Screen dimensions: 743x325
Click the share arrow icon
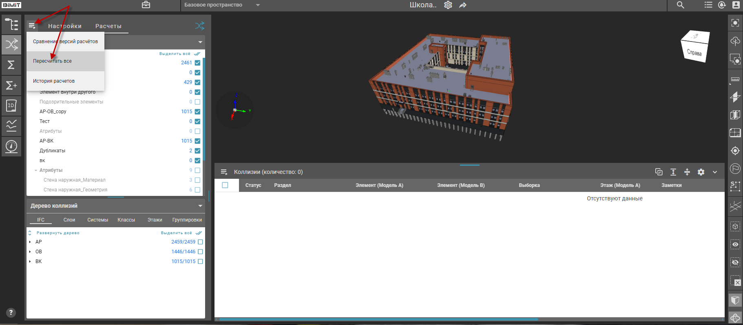click(x=462, y=5)
